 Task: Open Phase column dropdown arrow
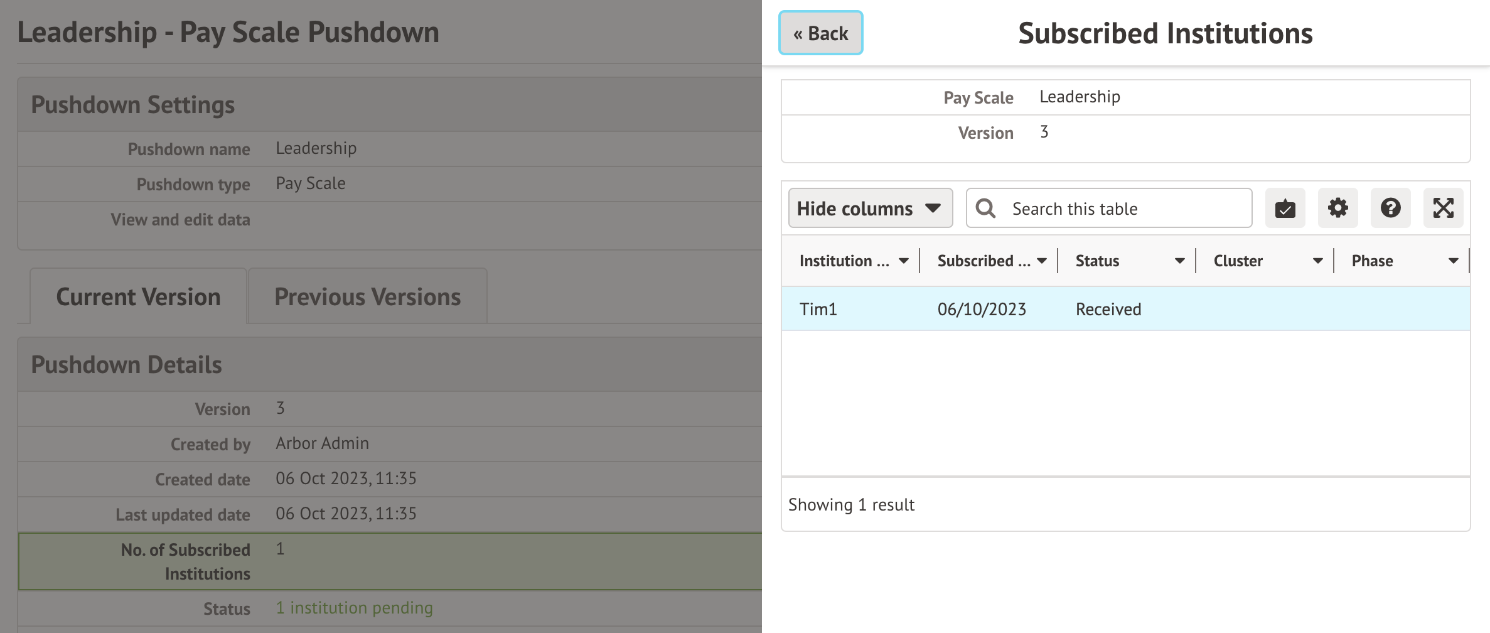(x=1453, y=261)
